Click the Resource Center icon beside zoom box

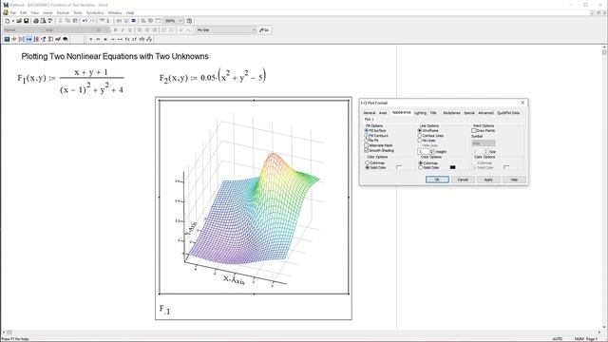tap(189, 21)
